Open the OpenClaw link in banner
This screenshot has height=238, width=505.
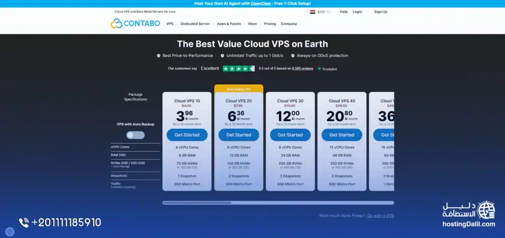click(x=260, y=3)
